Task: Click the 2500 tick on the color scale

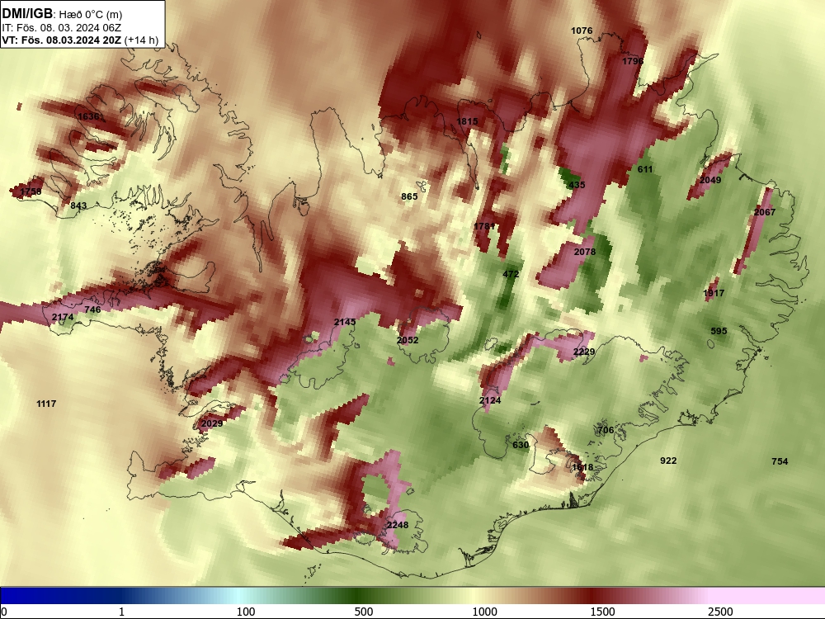Action: 720,612
